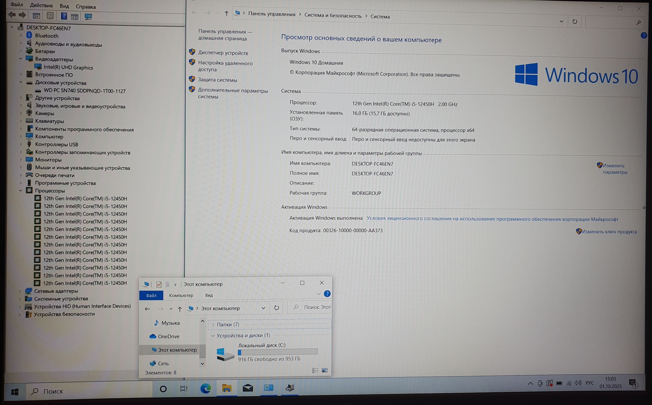This screenshot has width=652, height=405.
Task: Click the Локальный диск (C:) capacity bar
Action: [x=278, y=352]
